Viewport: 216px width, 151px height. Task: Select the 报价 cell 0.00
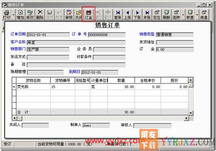(x=175, y=87)
